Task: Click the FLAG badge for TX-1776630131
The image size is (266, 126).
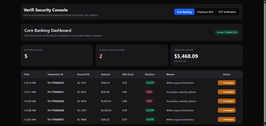Action: pos(149,92)
